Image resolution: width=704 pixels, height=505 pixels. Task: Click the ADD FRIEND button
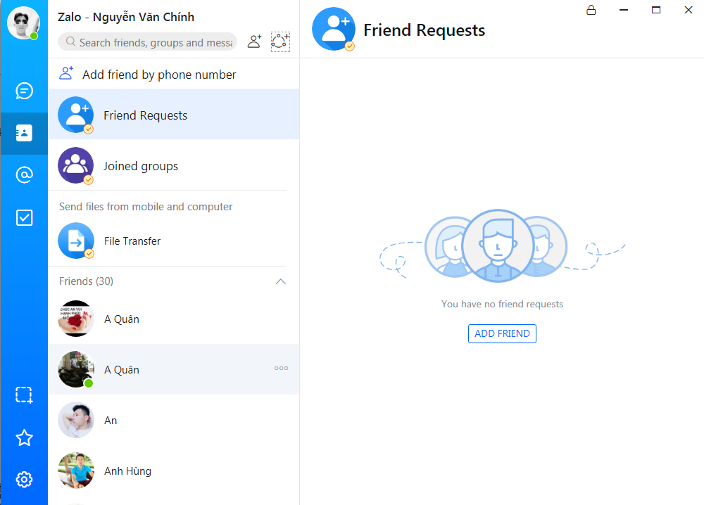tap(502, 333)
